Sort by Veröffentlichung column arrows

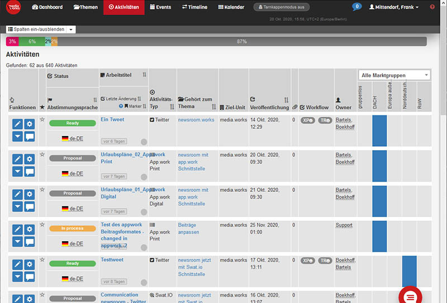coord(286,100)
